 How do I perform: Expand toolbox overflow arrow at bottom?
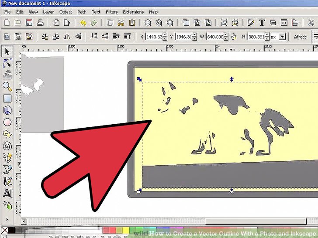tap(7, 219)
